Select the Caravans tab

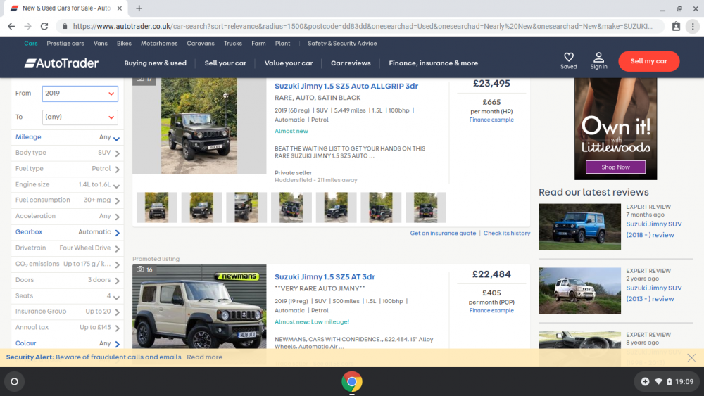(201, 44)
